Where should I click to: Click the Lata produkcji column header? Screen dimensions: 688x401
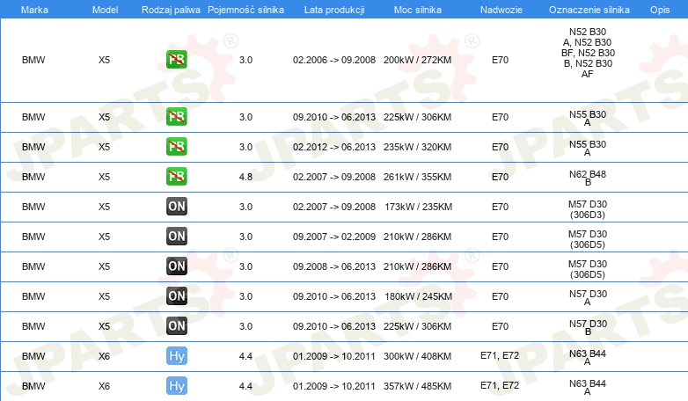coord(334,10)
